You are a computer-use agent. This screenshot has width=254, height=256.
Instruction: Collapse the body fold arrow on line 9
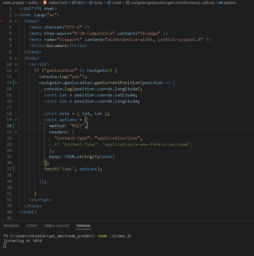pos(16,58)
